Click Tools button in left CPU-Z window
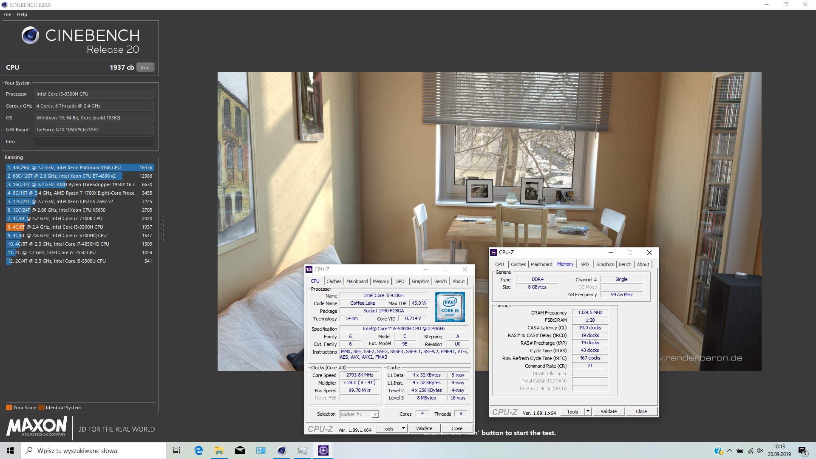816x459 pixels. coord(388,429)
